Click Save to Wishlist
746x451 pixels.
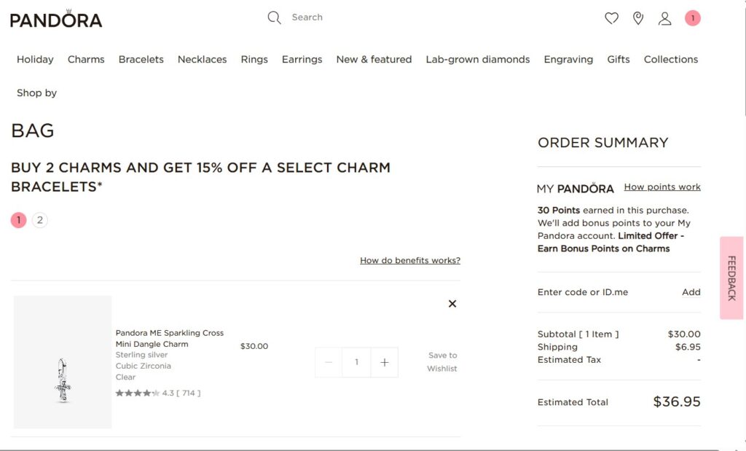(x=442, y=362)
